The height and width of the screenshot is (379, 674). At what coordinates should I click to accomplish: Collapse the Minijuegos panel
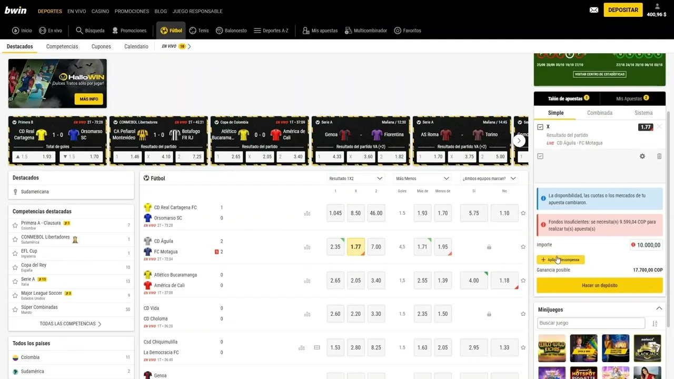pyautogui.click(x=659, y=309)
